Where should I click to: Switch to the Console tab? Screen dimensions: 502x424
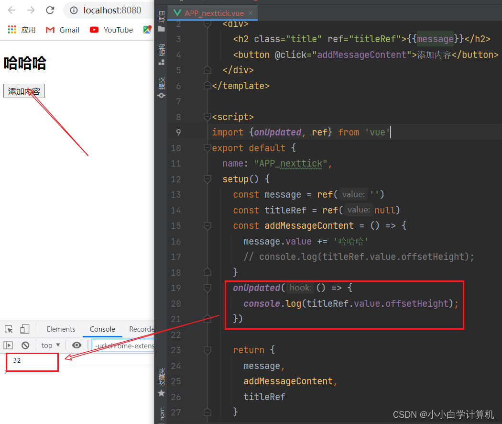tap(102, 329)
